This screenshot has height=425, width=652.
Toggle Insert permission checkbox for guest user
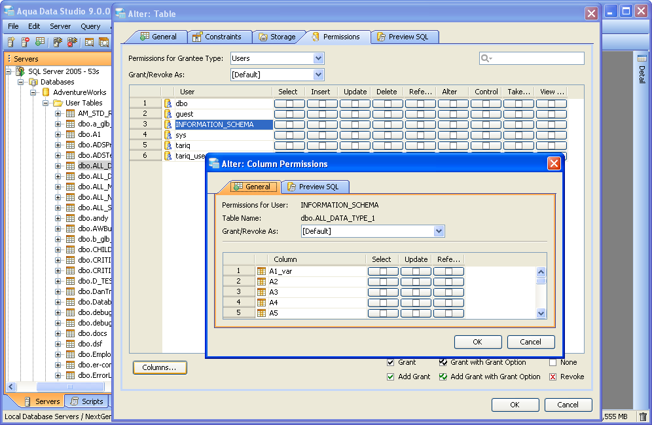pyautogui.click(x=322, y=114)
